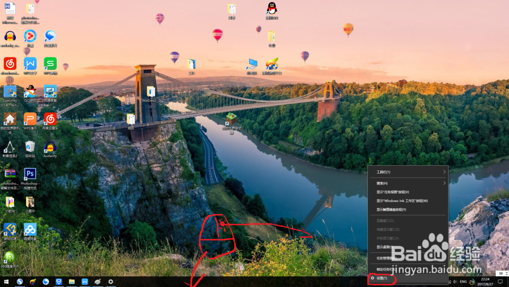This screenshot has width=509, height=287.
Task: Switch the ENG input language indicator
Action: [463, 281]
